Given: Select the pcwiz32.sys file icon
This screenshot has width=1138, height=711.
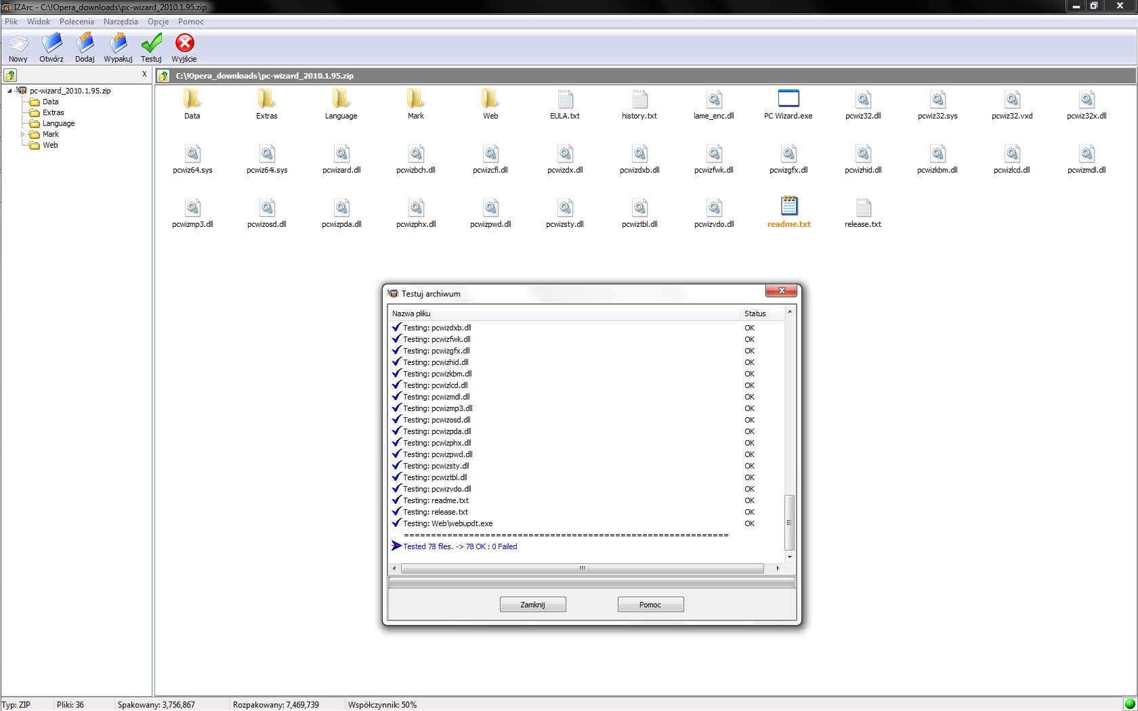Looking at the screenshot, I should (937, 99).
